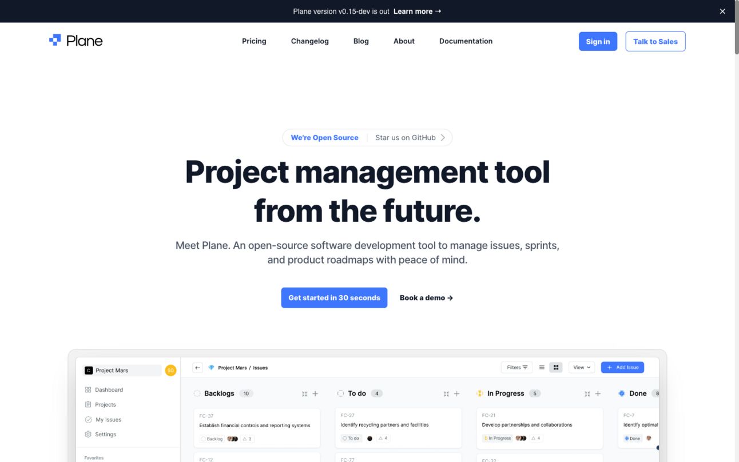Click the Project Mars breadcrumb text
Screen dimensions: 739x462
click(232, 368)
